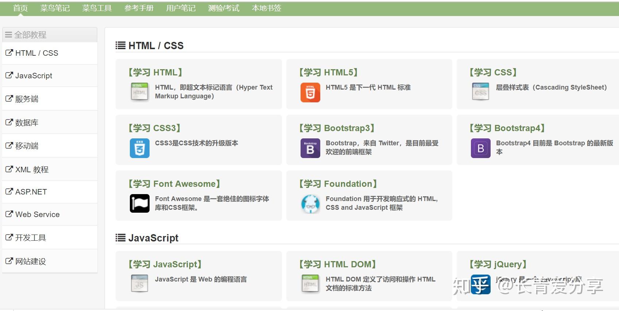This screenshot has width=619, height=311.
Task: Open the 【学习 CSS】 title link
Action: [x=493, y=72]
